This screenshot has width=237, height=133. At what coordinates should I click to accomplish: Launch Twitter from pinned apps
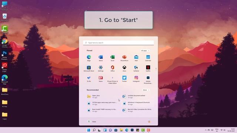(x=124, y=79)
